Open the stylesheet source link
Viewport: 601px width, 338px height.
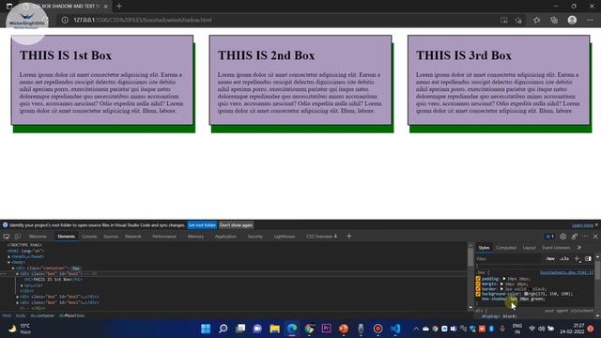566,272
